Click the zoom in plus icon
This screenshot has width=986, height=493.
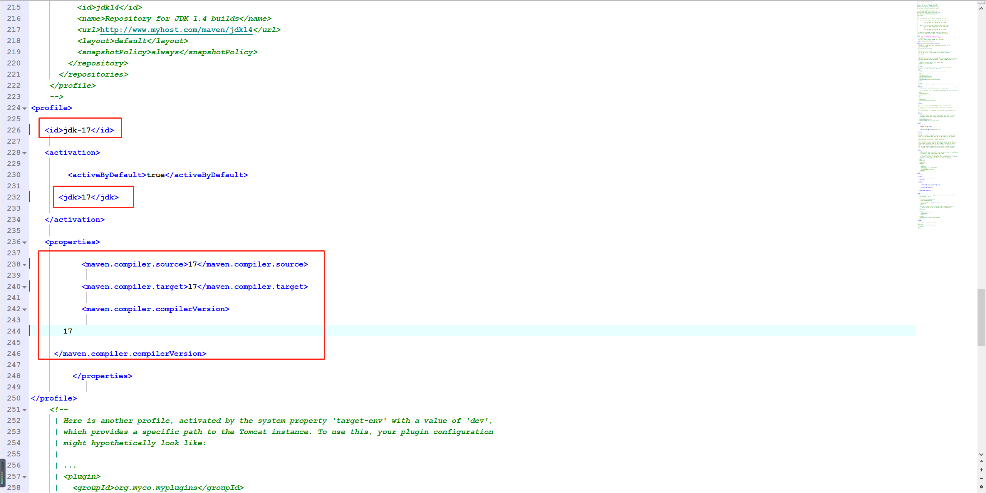point(981,470)
